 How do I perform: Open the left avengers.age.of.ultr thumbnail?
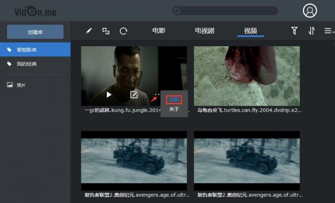(134, 161)
